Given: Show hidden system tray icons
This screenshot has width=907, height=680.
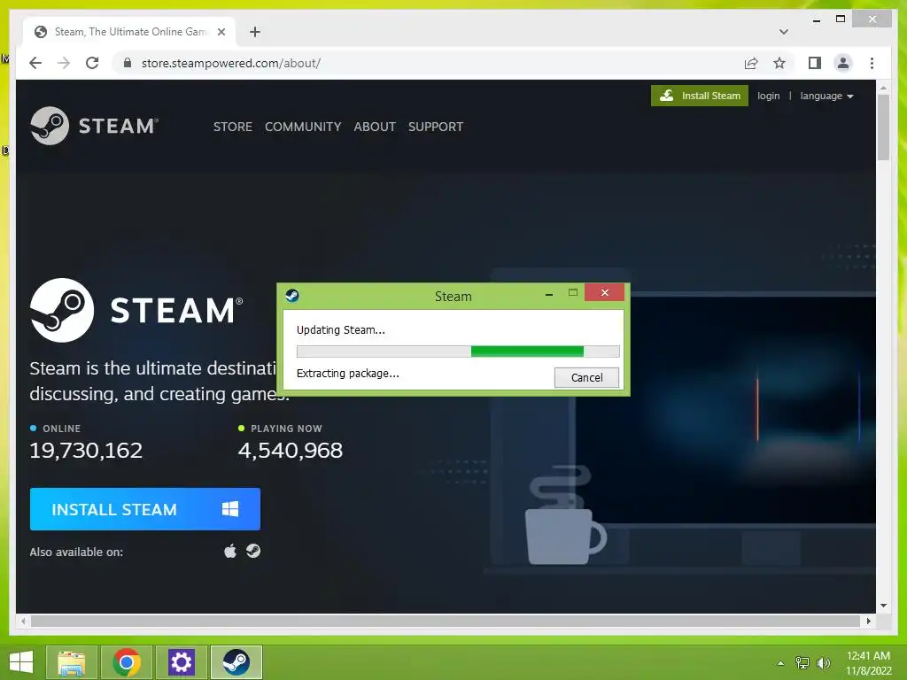Looking at the screenshot, I should coord(780,663).
